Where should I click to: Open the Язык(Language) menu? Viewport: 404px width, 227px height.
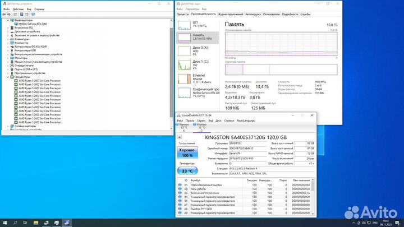pyautogui.click(x=246, y=121)
